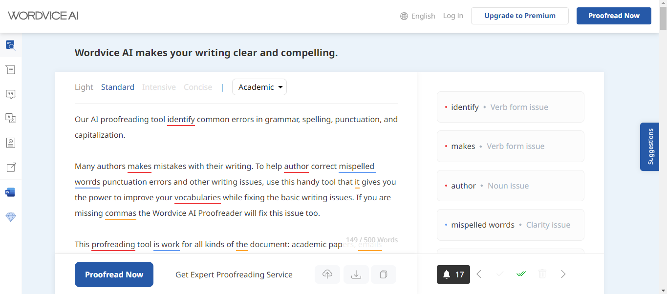Select Concise proofreading mode

pyautogui.click(x=198, y=87)
